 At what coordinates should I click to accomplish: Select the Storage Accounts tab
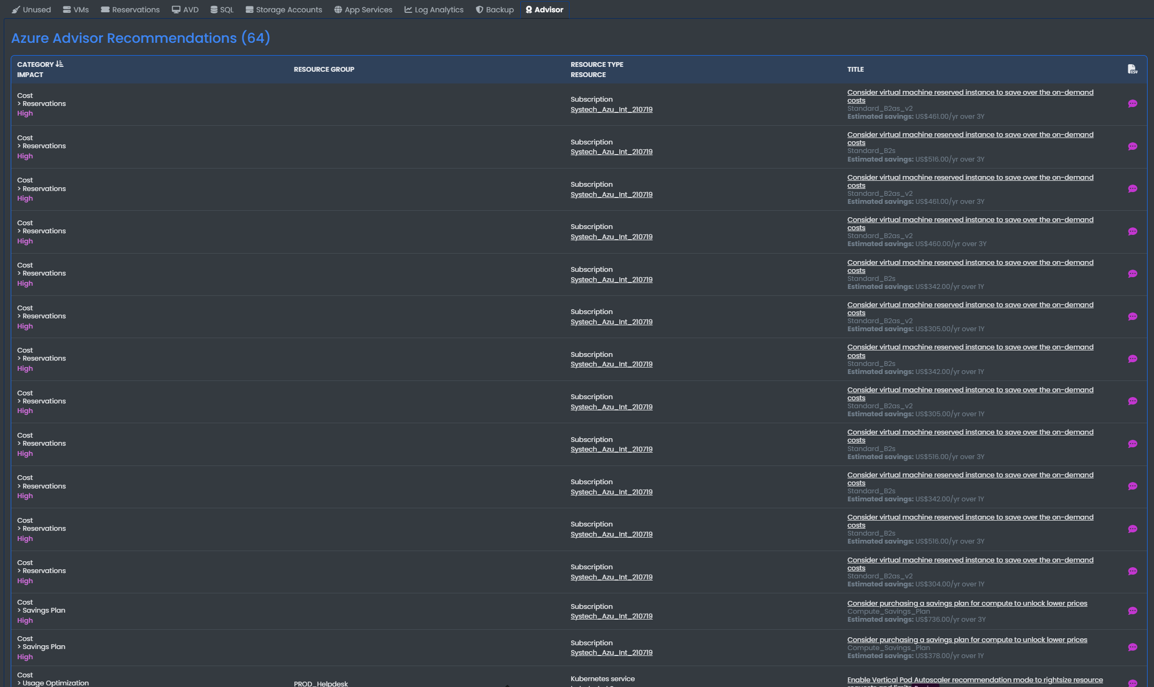284,10
